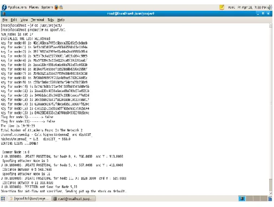Maximize the terminal window
This screenshot has width=274, height=207.
(263, 14)
